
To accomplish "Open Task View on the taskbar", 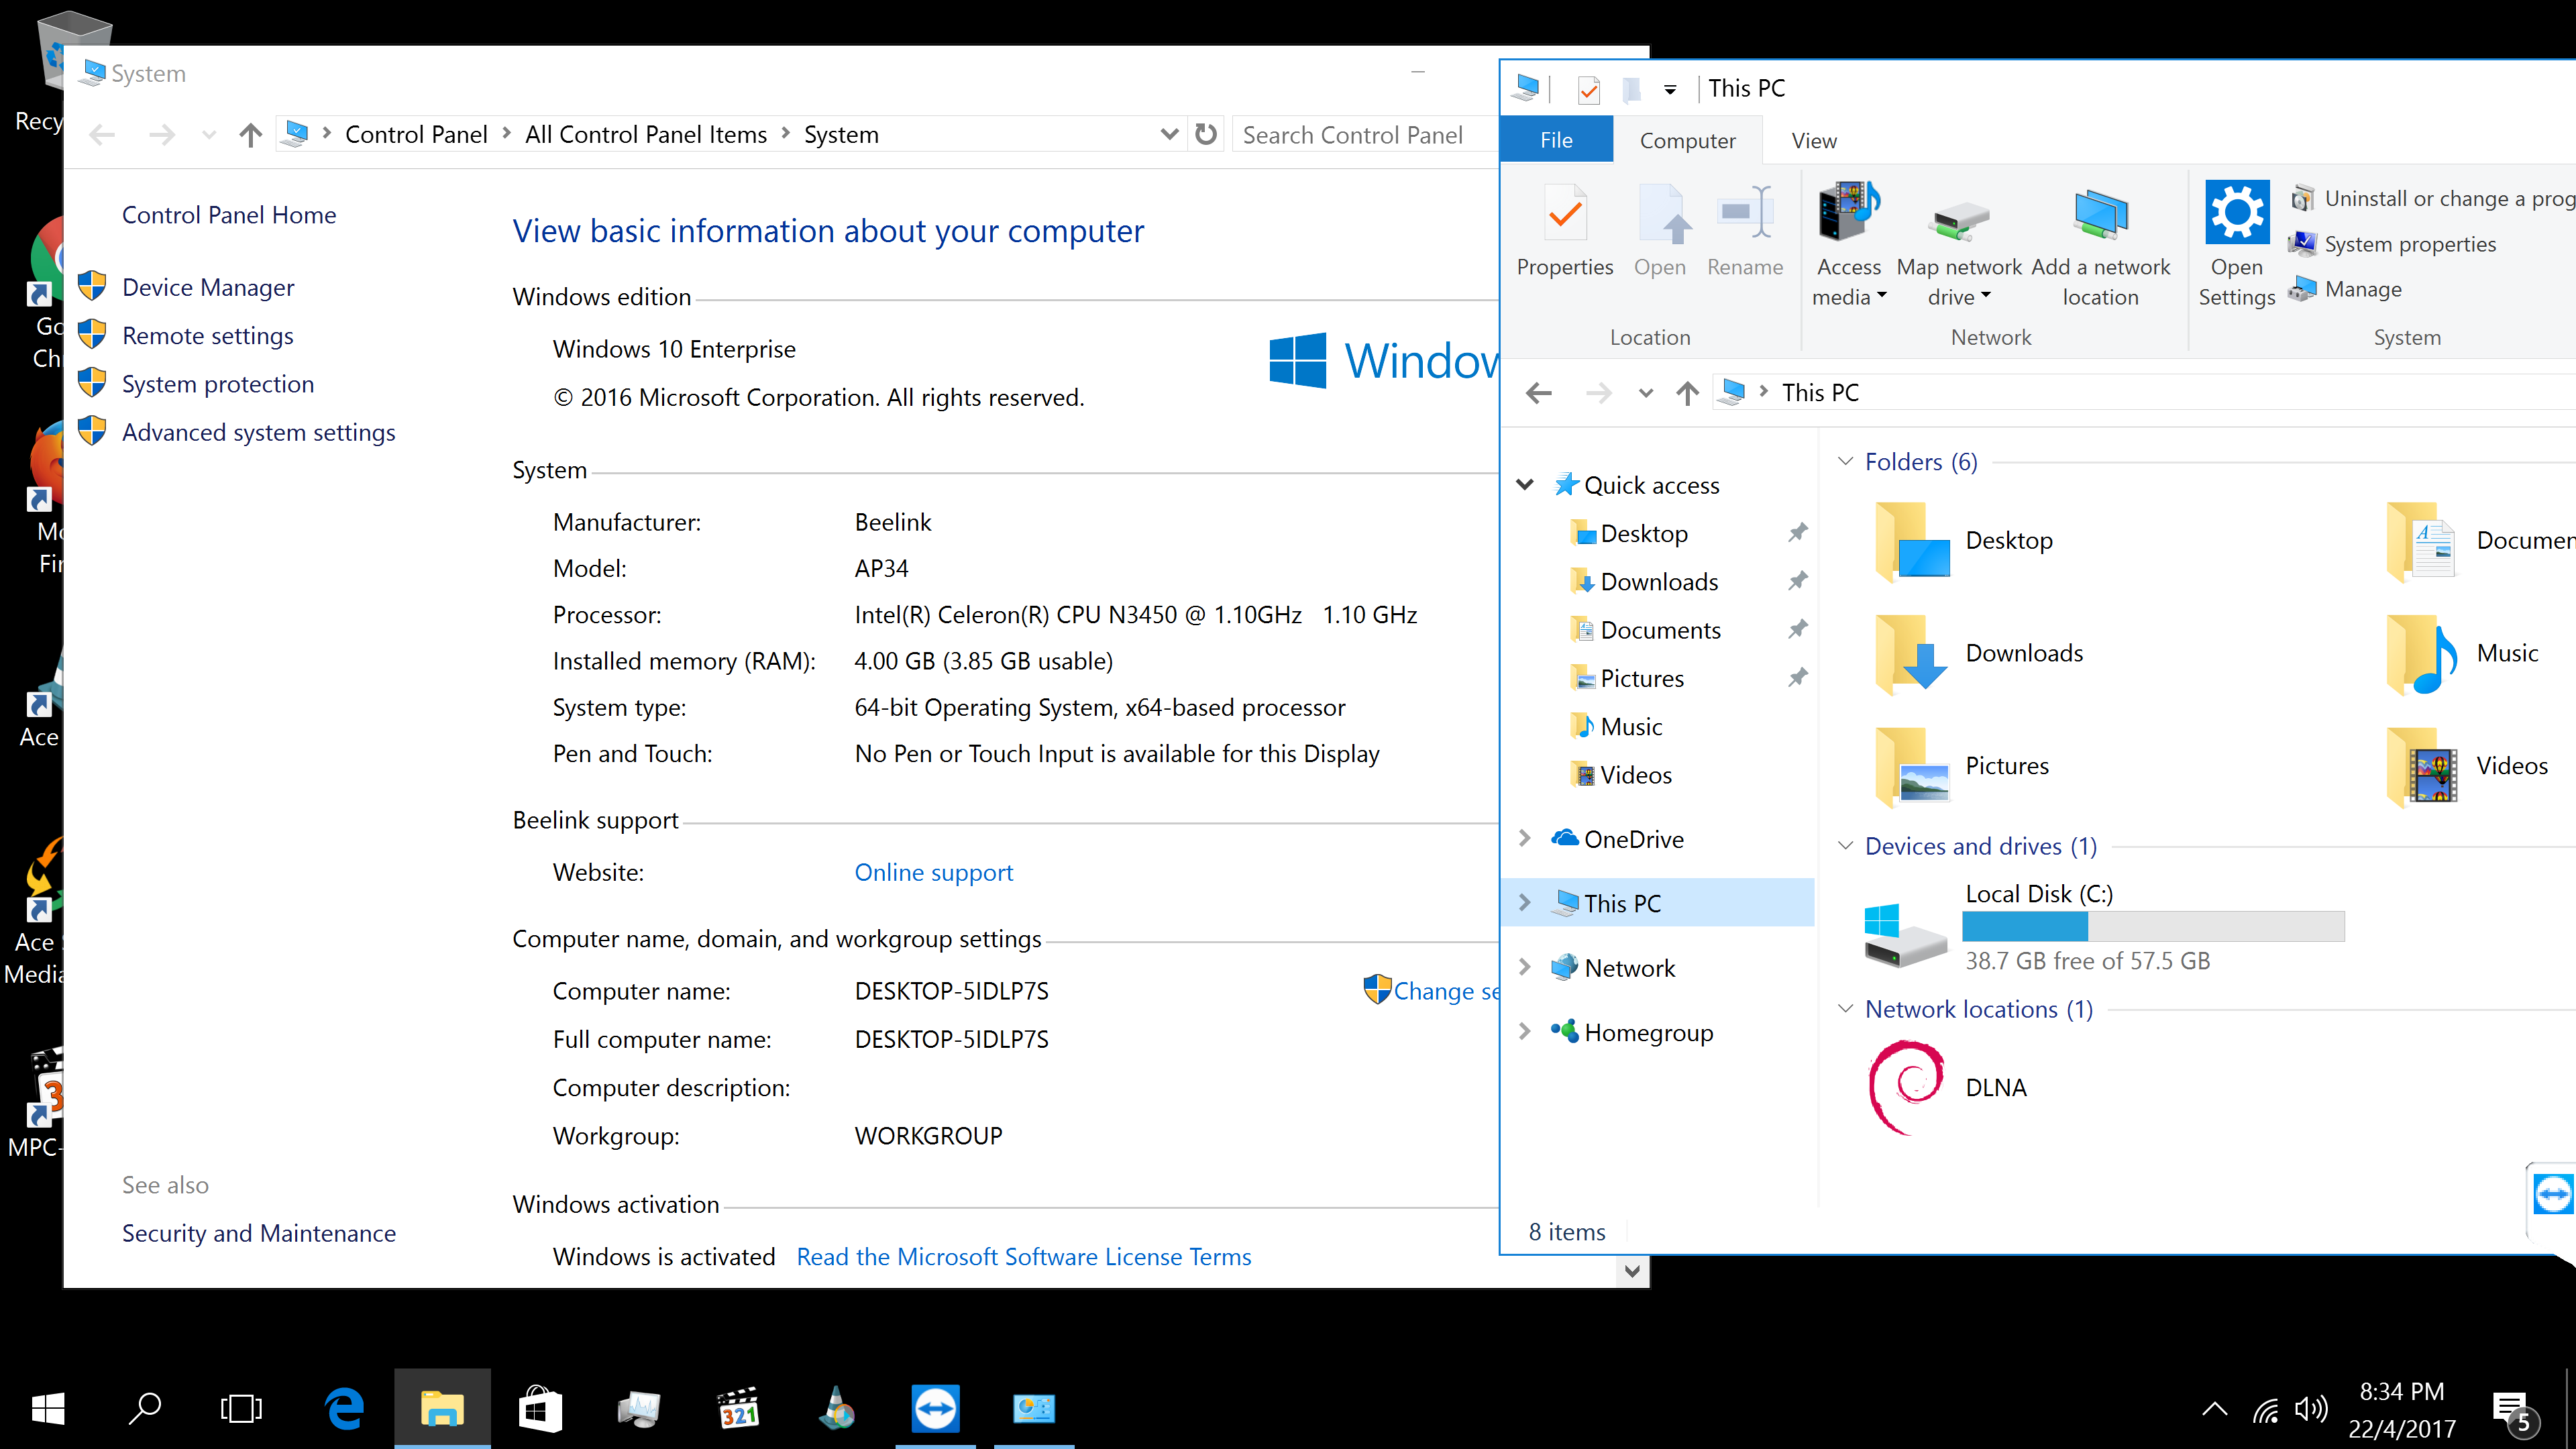I will point(241,1408).
